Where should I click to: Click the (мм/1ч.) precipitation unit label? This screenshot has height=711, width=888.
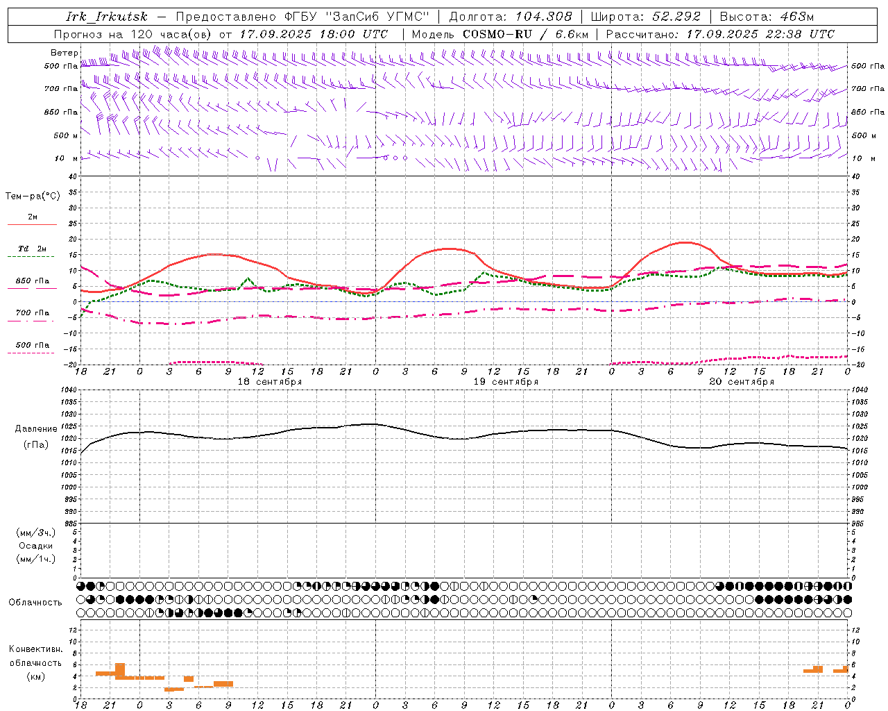point(36,559)
